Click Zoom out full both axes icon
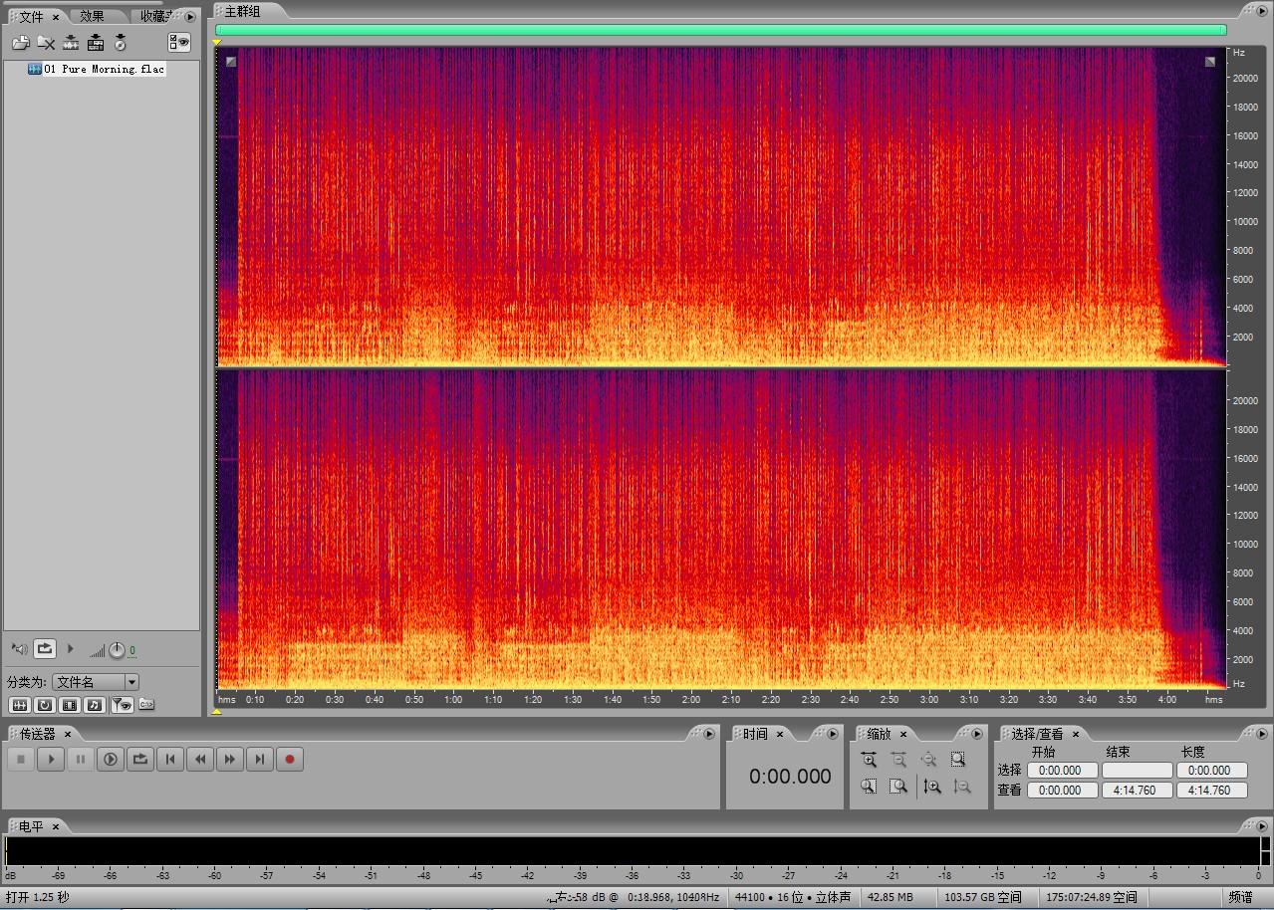Viewport: 1274px width, 910px height. (x=928, y=760)
